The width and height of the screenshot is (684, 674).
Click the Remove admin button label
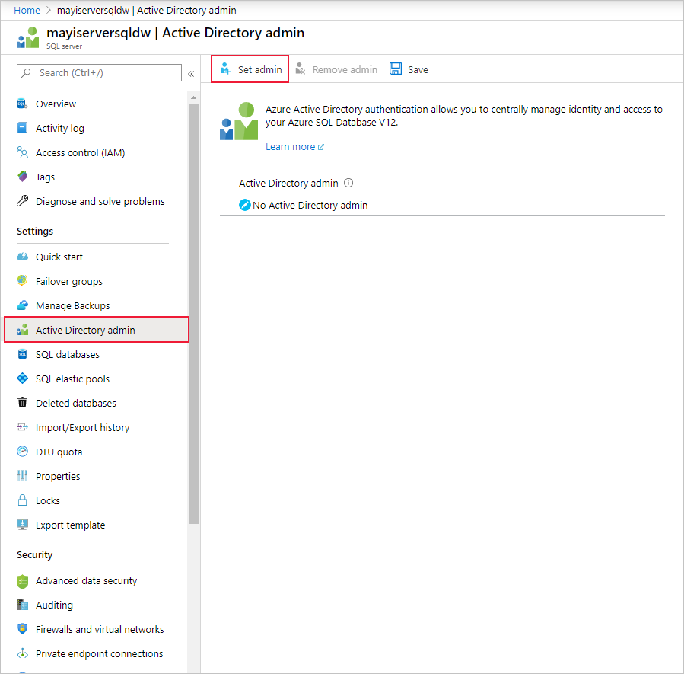click(345, 69)
